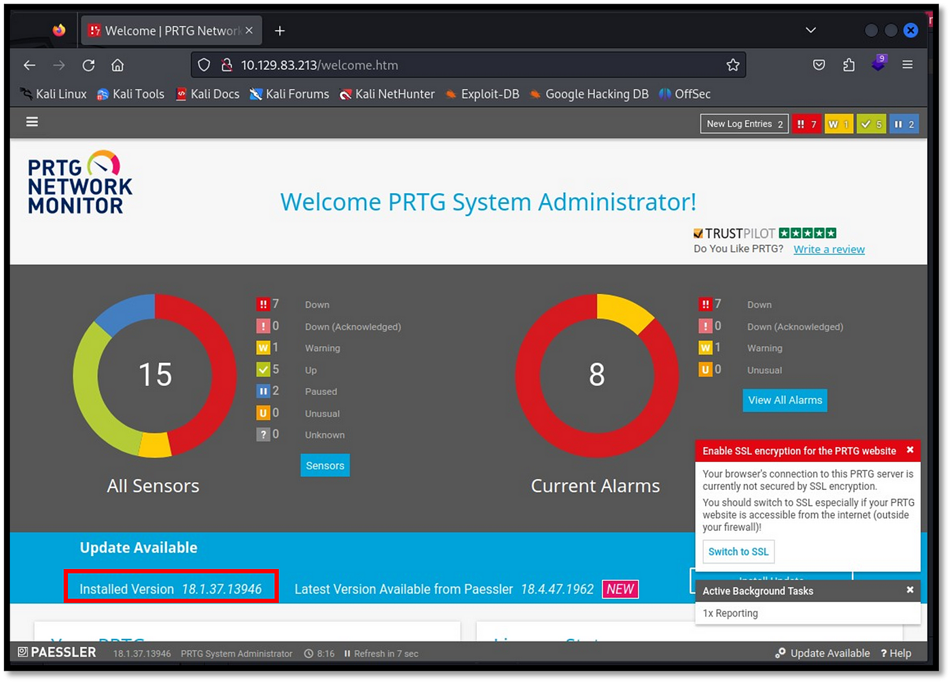Click the blue Paused counter in header

904,124
